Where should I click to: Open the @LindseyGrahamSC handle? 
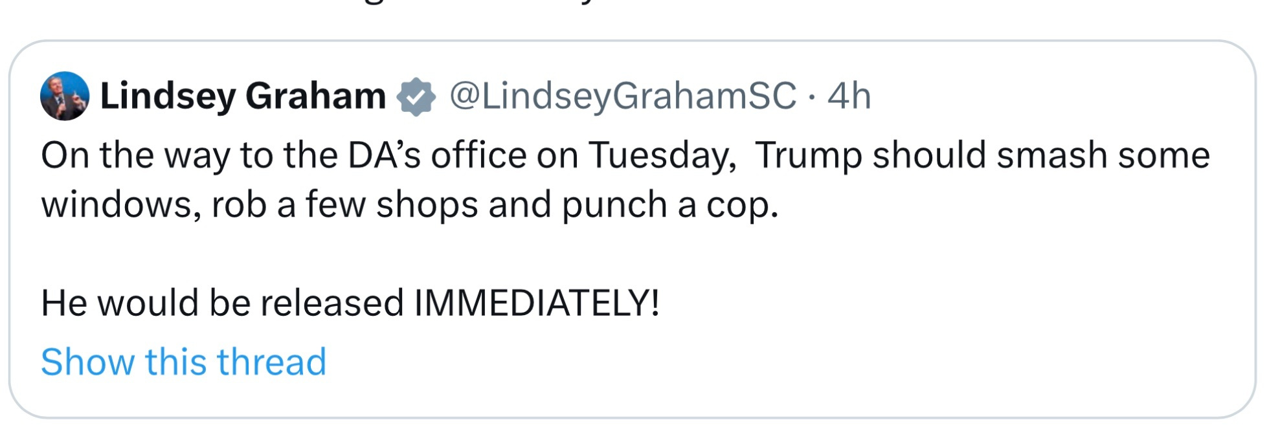pyautogui.click(x=622, y=96)
